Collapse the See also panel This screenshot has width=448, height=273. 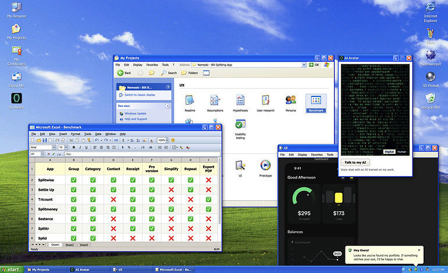[168, 106]
